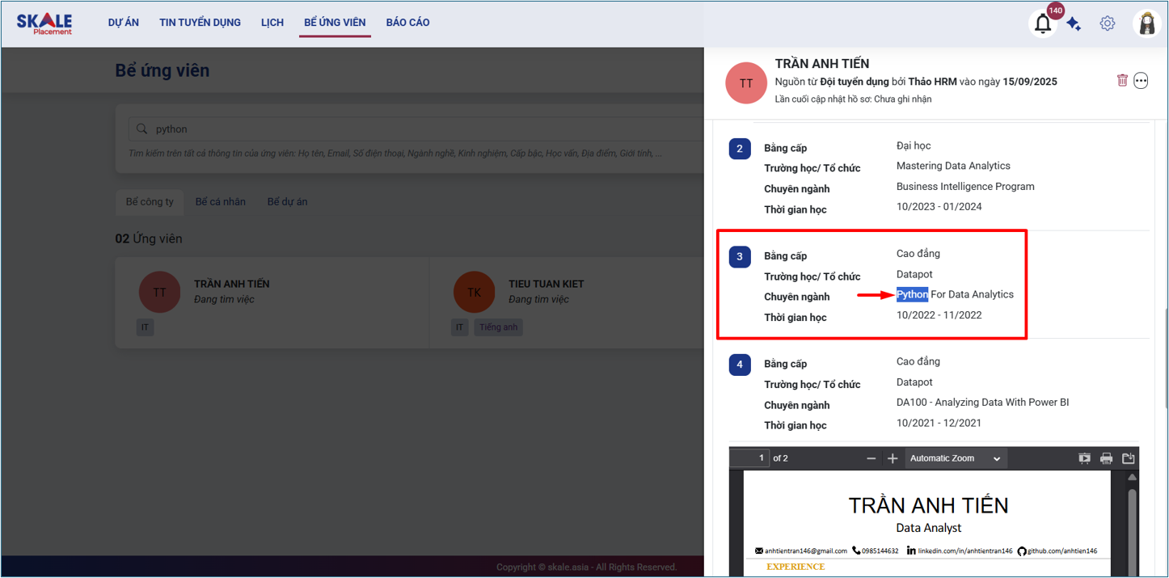Click the AI sparkle icon in header
Image resolution: width=1169 pixels, height=578 pixels.
coord(1074,24)
